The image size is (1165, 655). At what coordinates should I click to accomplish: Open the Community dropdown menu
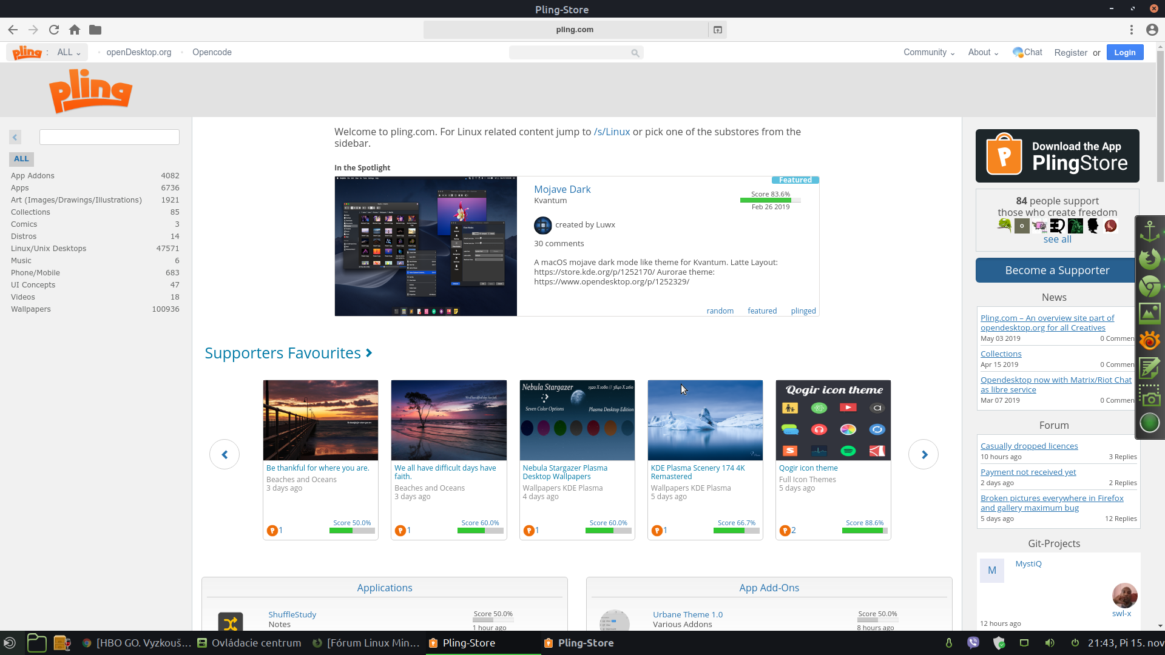point(928,52)
